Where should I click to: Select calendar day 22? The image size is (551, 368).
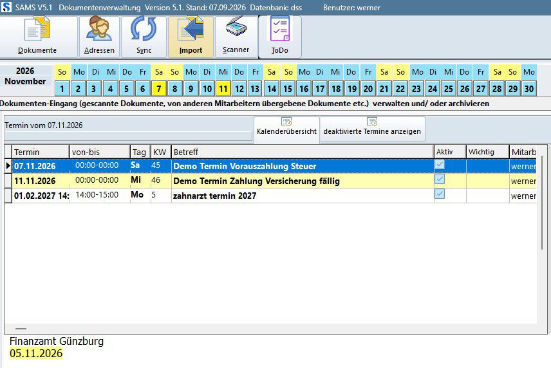point(400,89)
